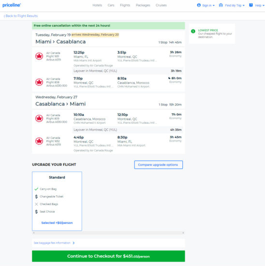Open the Cruises menu item

[x=161, y=5]
